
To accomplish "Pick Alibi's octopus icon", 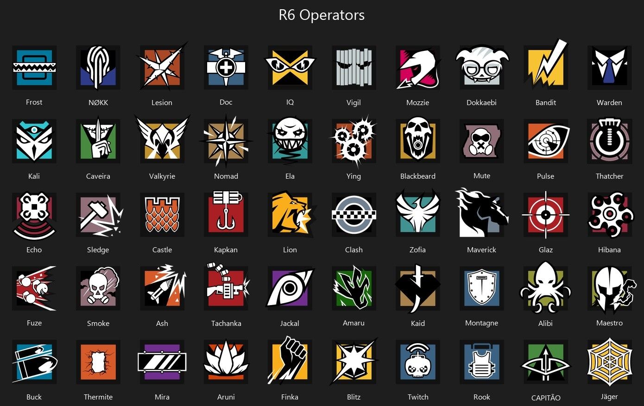I will (x=546, y=288).
